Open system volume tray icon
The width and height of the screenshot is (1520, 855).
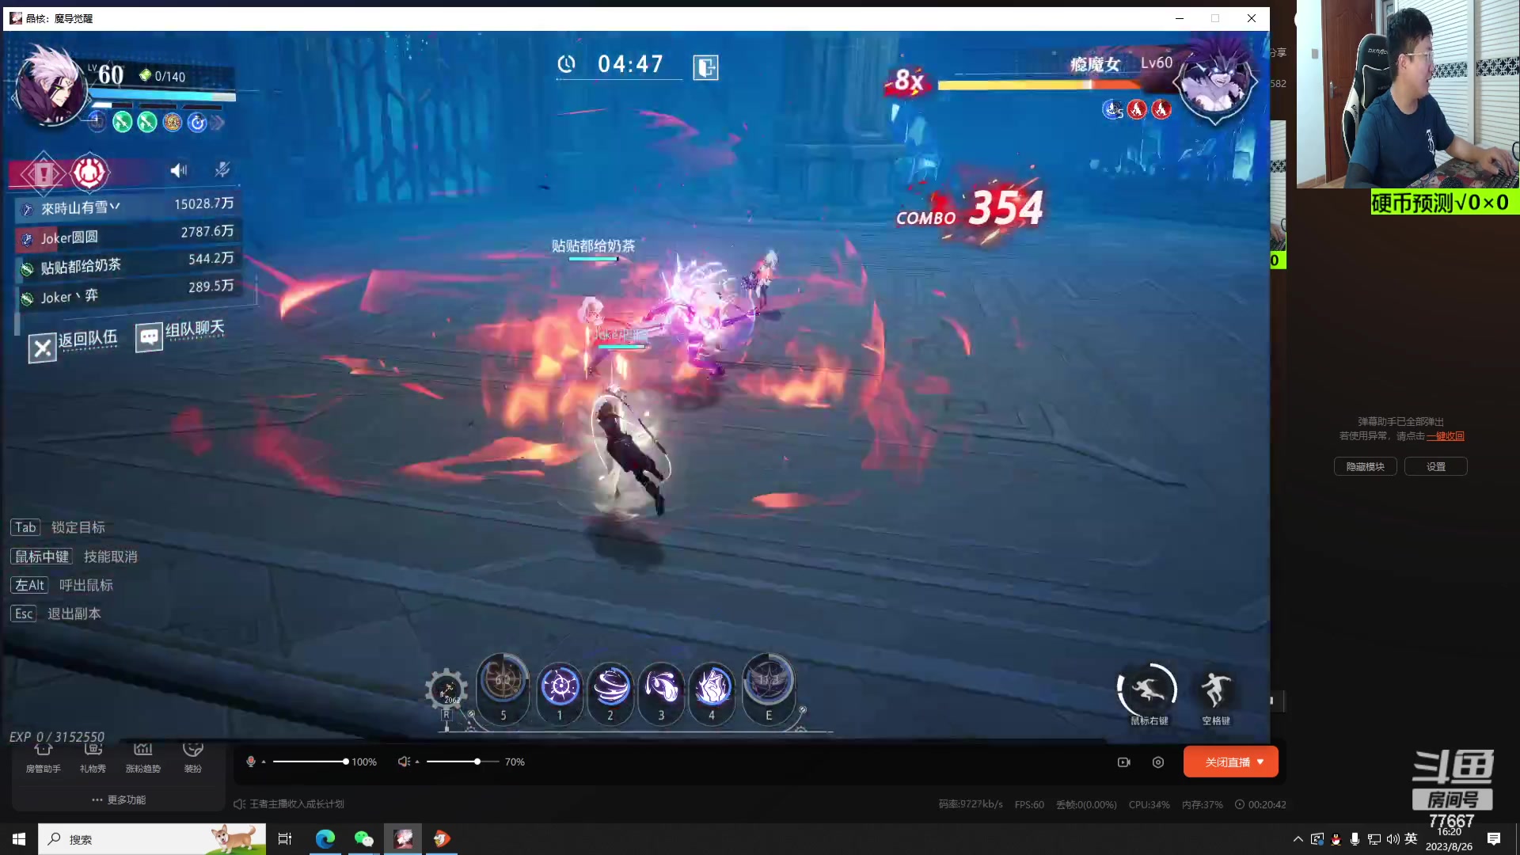1393,839
